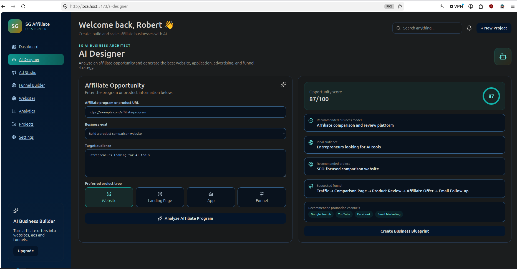This screenshot has width=517, height=269.
Task: Click the Funnel Builder target icon in the sidebar
Action: 14,85
